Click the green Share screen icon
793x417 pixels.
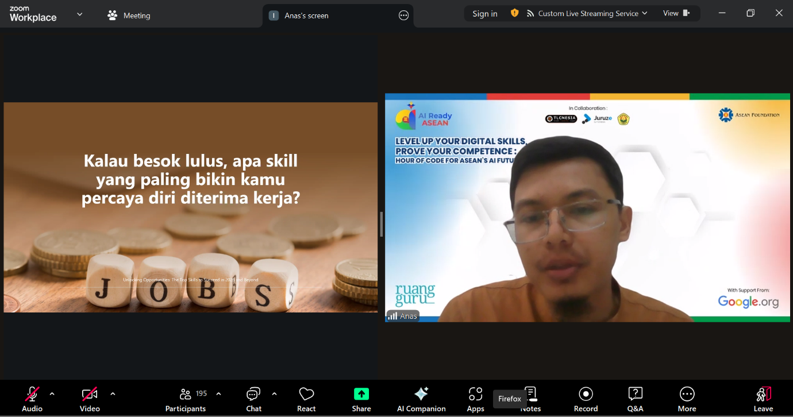pos(361,394)
